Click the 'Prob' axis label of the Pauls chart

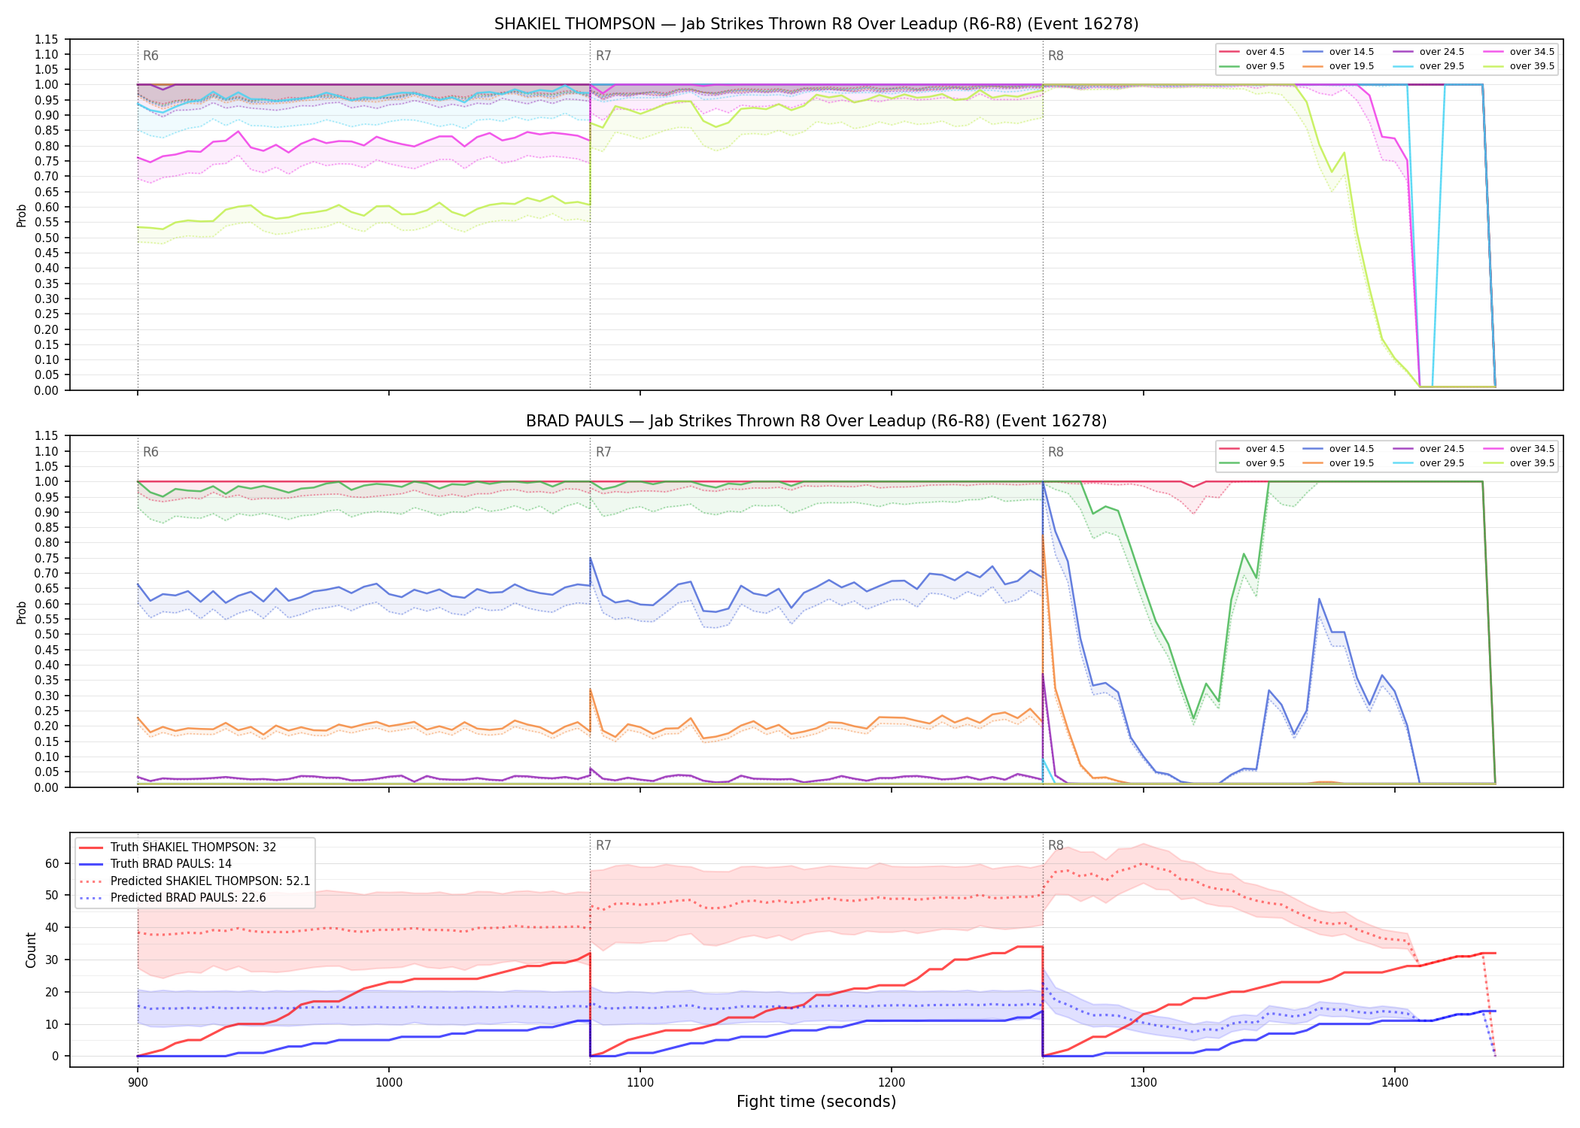click(x=22, y=612)
